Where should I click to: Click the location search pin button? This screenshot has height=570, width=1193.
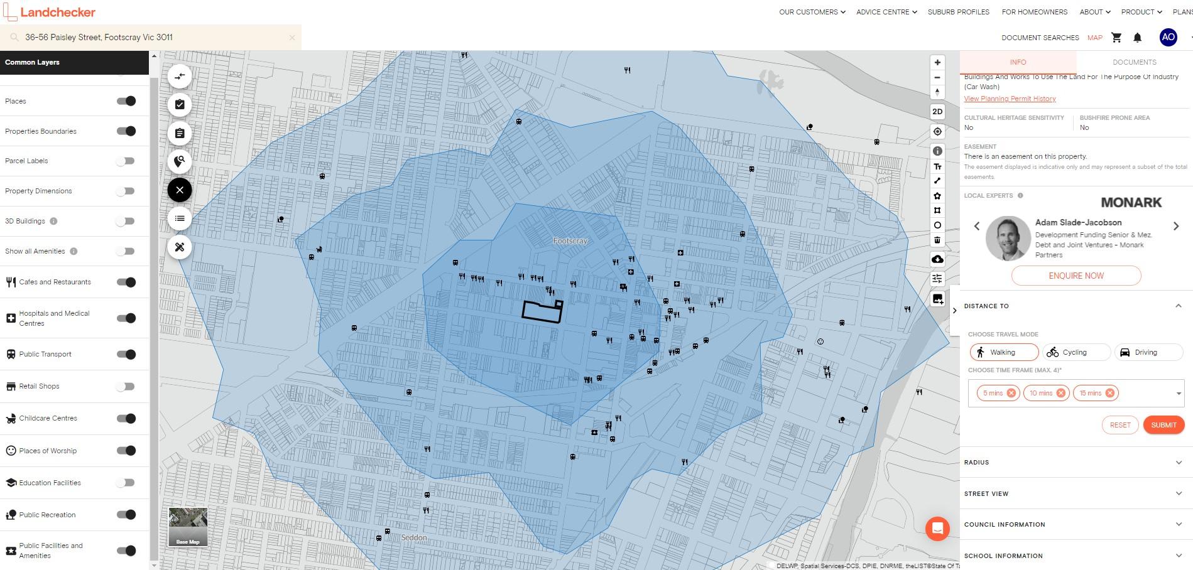click(x=180, y=162)
